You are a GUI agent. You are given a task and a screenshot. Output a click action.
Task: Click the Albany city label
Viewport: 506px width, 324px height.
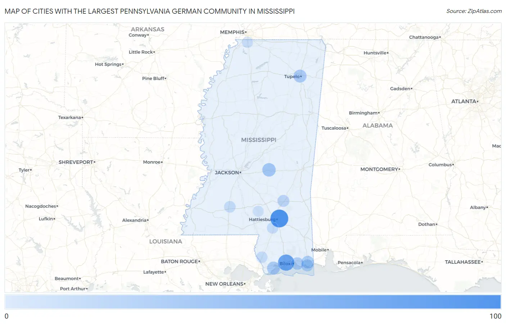[478, 208]
